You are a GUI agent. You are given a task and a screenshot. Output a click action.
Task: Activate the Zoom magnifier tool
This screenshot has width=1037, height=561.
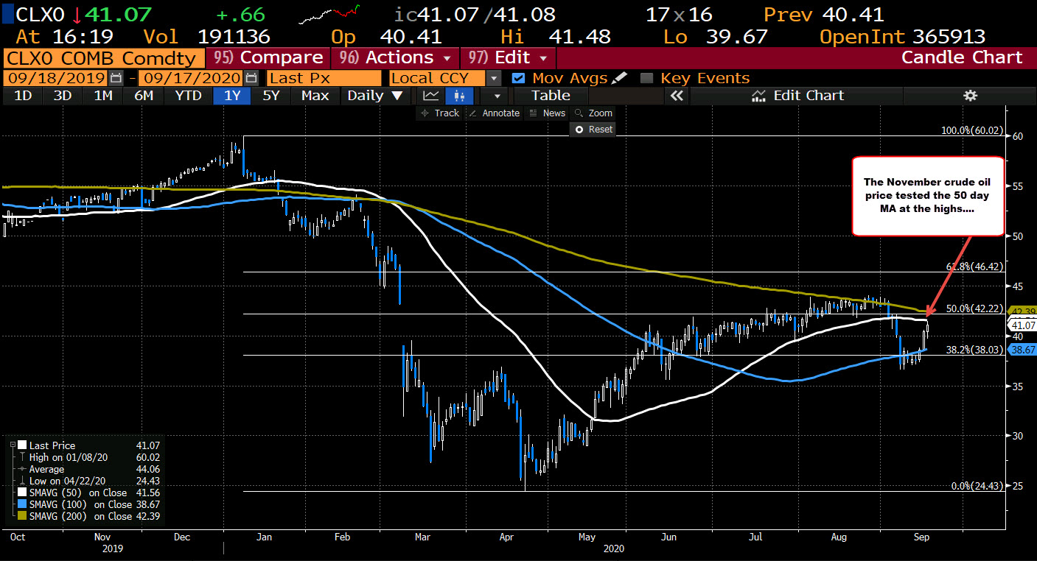click(593, 113)
